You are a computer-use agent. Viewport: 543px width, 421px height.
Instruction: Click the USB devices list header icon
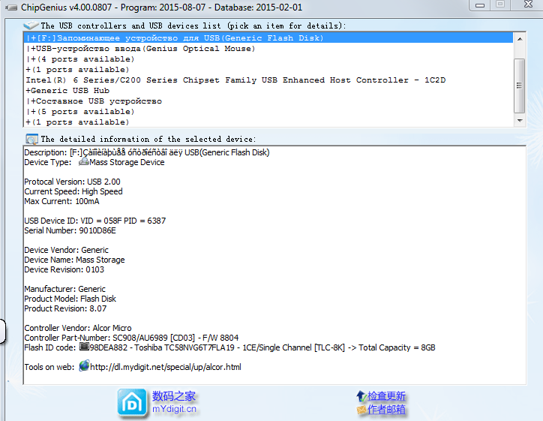click(31, 26)
